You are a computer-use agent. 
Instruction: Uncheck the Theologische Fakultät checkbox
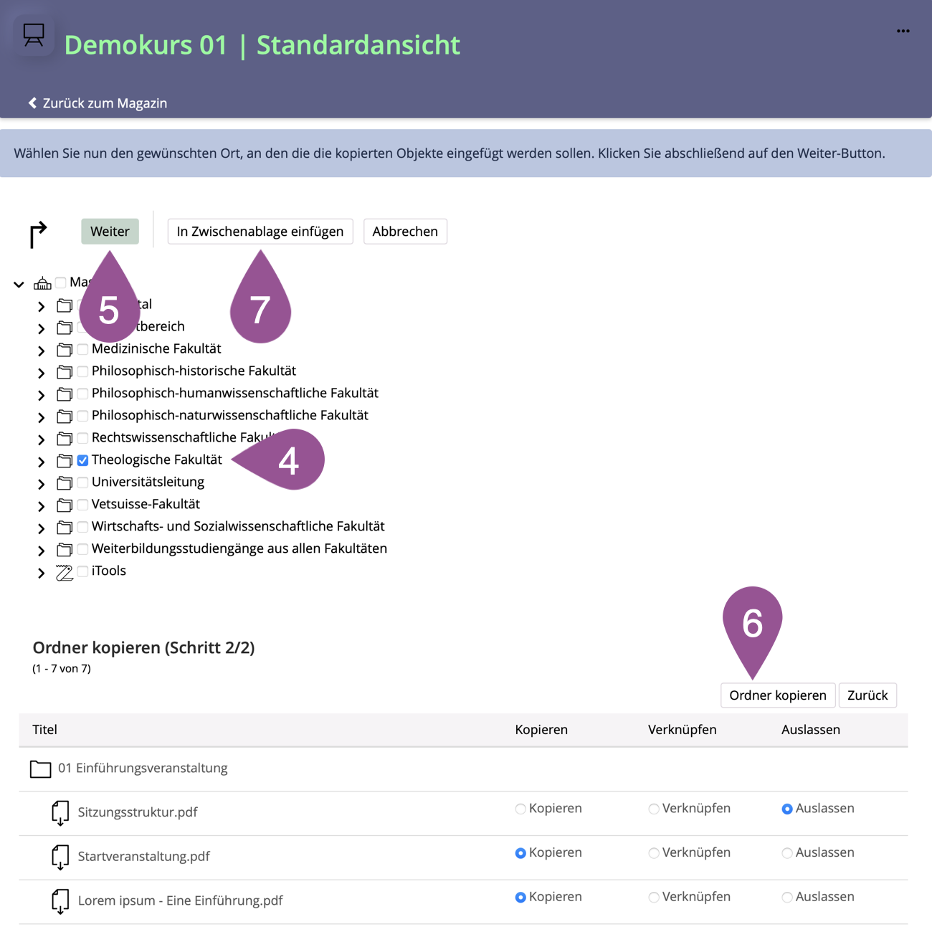[x=83, y=460]
